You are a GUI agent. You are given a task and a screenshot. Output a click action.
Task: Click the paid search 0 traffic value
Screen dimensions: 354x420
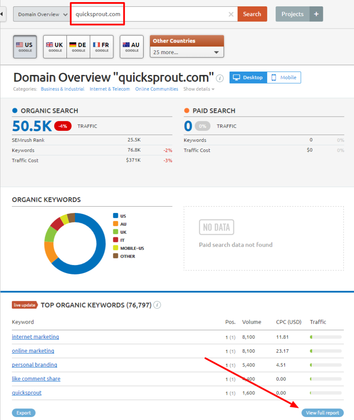(x=188, y=126)
